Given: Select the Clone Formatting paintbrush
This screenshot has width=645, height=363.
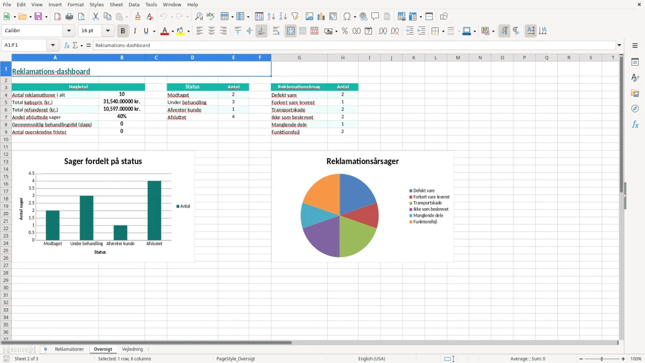Looking at the screenshot, I should tap(138, 17).
